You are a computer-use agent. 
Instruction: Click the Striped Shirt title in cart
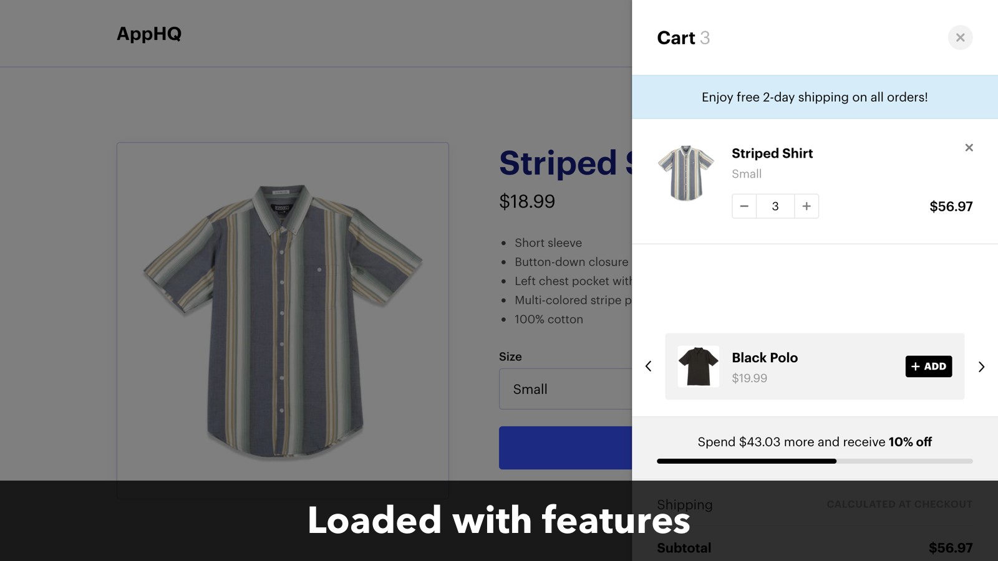pyautogui.click(x=772, y=153)
